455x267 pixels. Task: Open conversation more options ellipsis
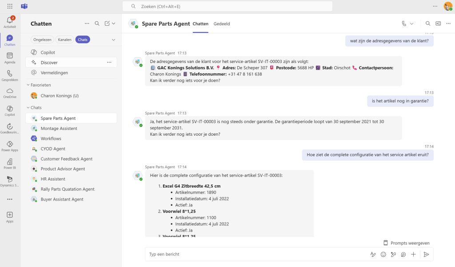[x=448, y=24]
